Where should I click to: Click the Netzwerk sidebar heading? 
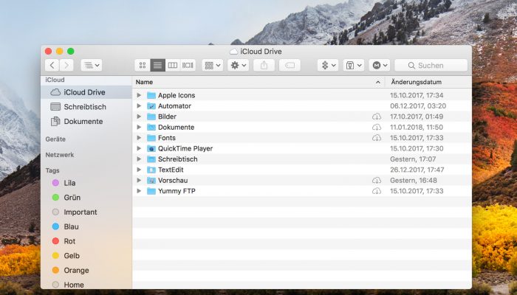coord(60,154)
